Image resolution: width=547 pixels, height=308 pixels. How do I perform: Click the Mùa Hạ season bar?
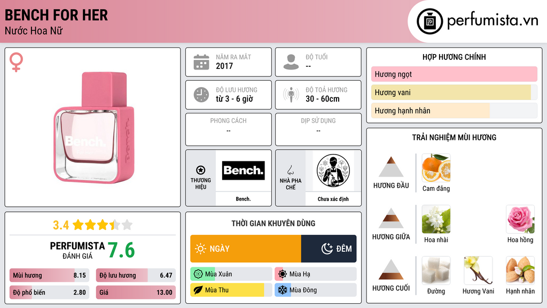tap(316, 274)
